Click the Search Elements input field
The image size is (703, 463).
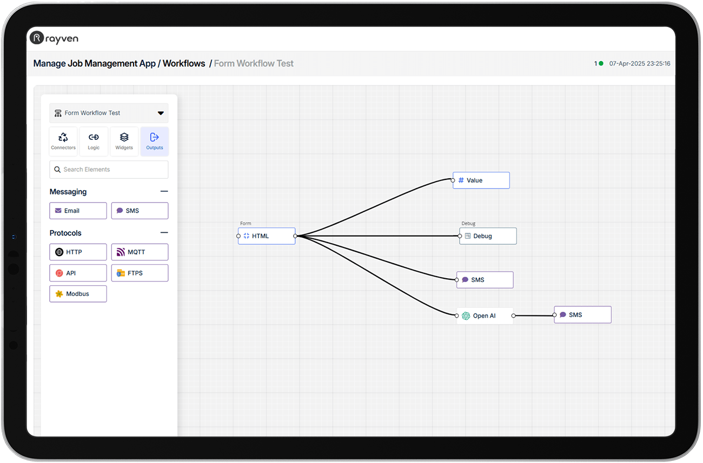point(109,169)
